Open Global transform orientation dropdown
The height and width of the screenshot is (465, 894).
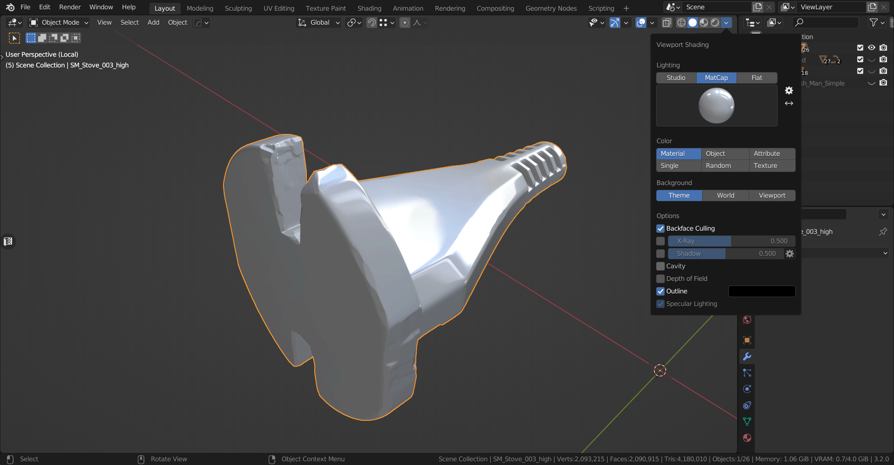pyautogui.click(x=319, y=22)
